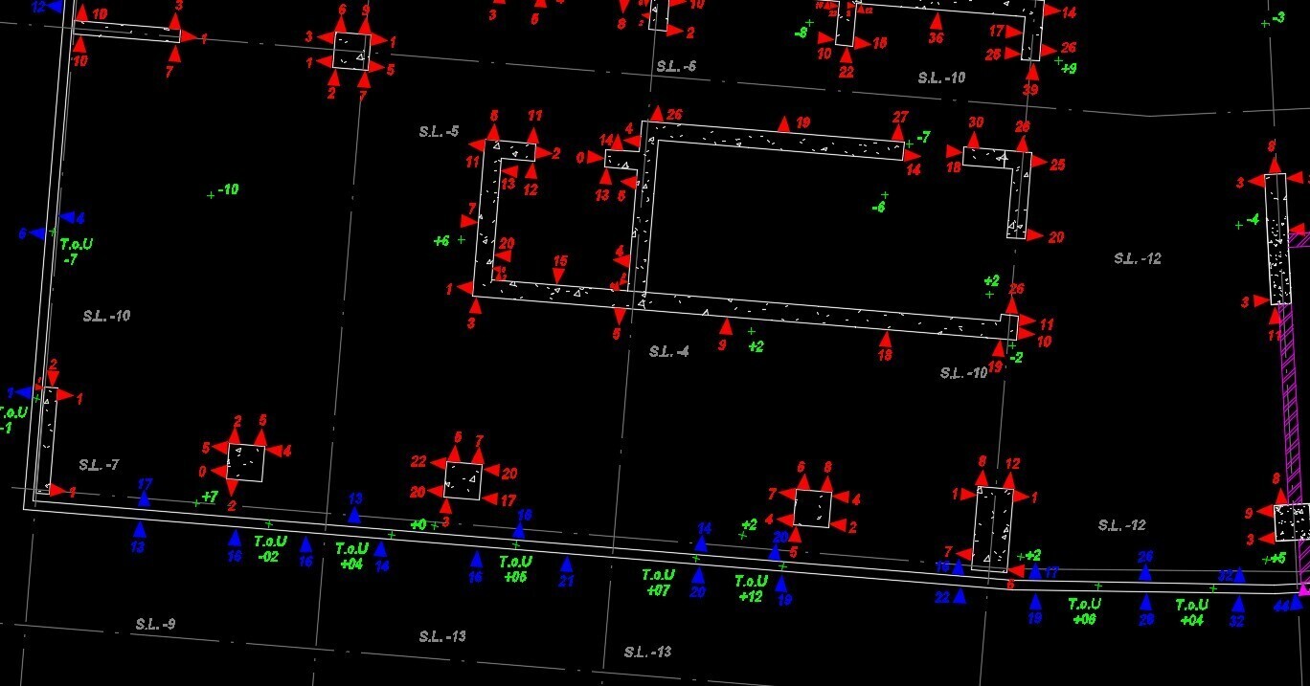Click the red arrow marker labeled 30
1310x686 pixels.
point(974,140)
